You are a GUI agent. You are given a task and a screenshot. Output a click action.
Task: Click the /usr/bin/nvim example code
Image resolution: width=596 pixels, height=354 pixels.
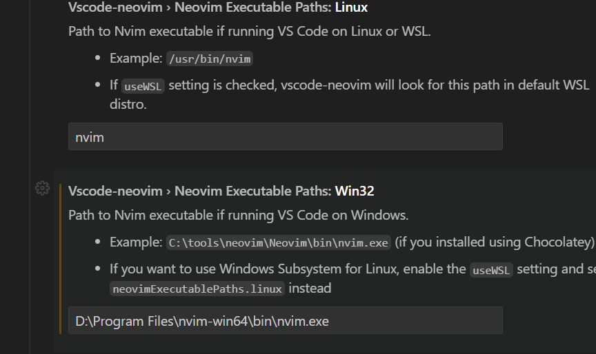tap(210, 59)
